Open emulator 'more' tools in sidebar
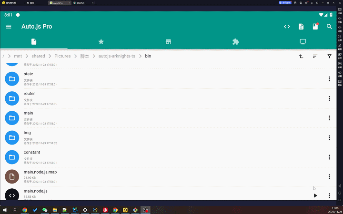The height and width of the screenshot is (214, 343). point(340,83)
